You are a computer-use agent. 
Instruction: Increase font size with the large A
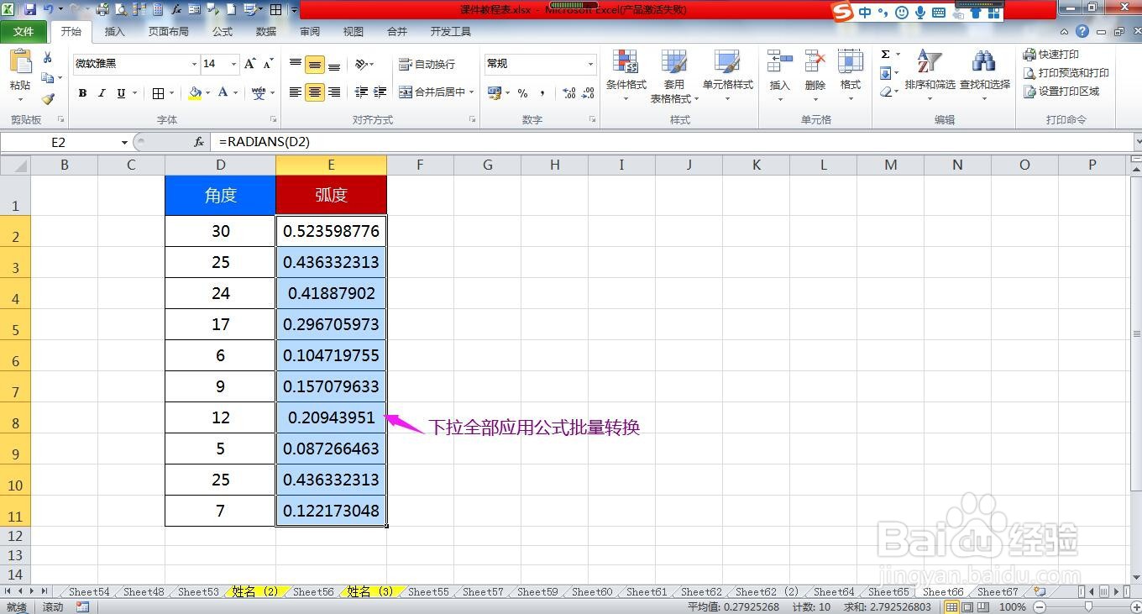250,64
